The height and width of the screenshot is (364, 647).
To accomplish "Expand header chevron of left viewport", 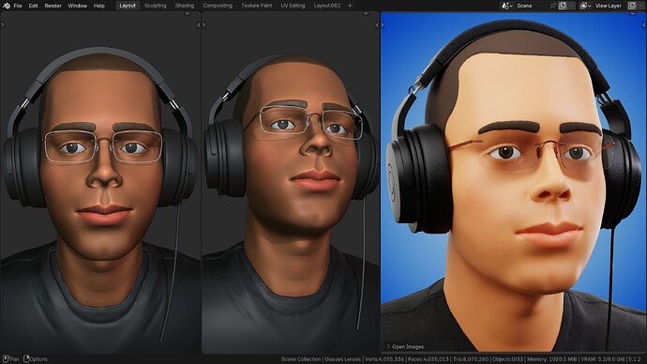I will pos(188,14).
